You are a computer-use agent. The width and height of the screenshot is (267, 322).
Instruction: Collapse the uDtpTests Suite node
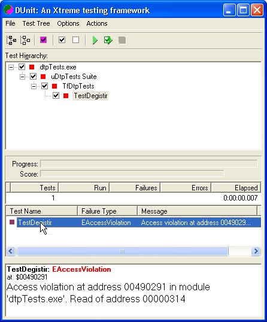(22, 77)
